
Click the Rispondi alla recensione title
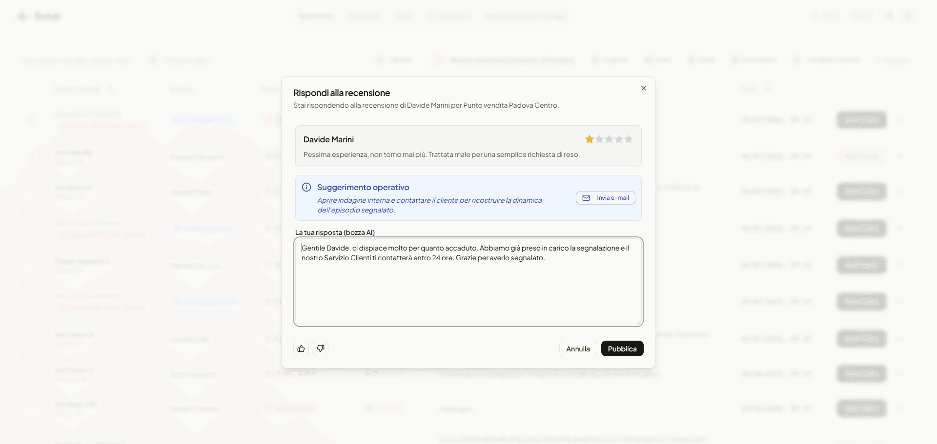(342, 93)
